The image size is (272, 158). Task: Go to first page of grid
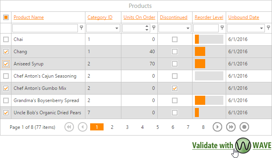(69, 127)
